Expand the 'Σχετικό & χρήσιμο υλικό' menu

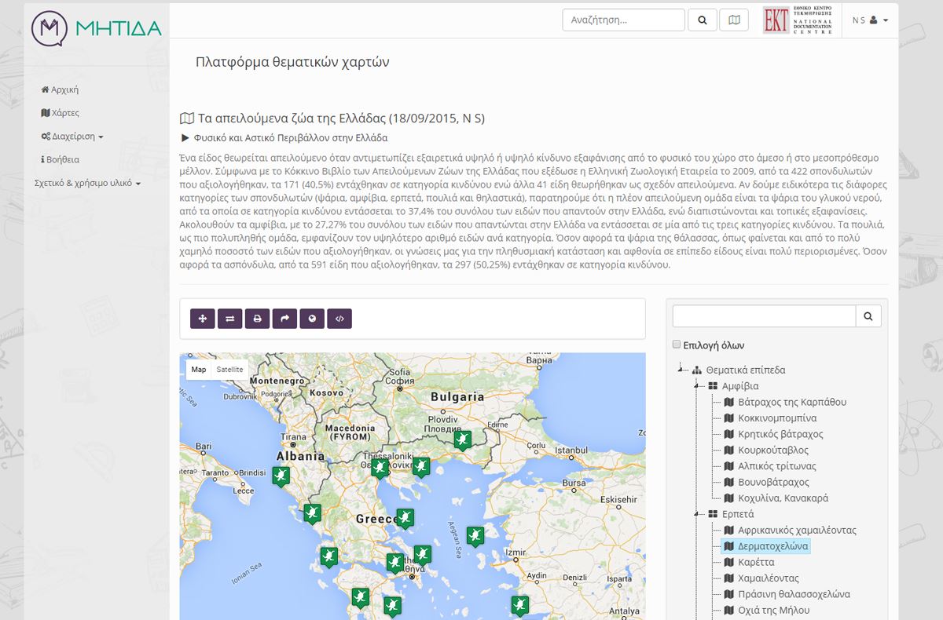click(x=87, y=183)
